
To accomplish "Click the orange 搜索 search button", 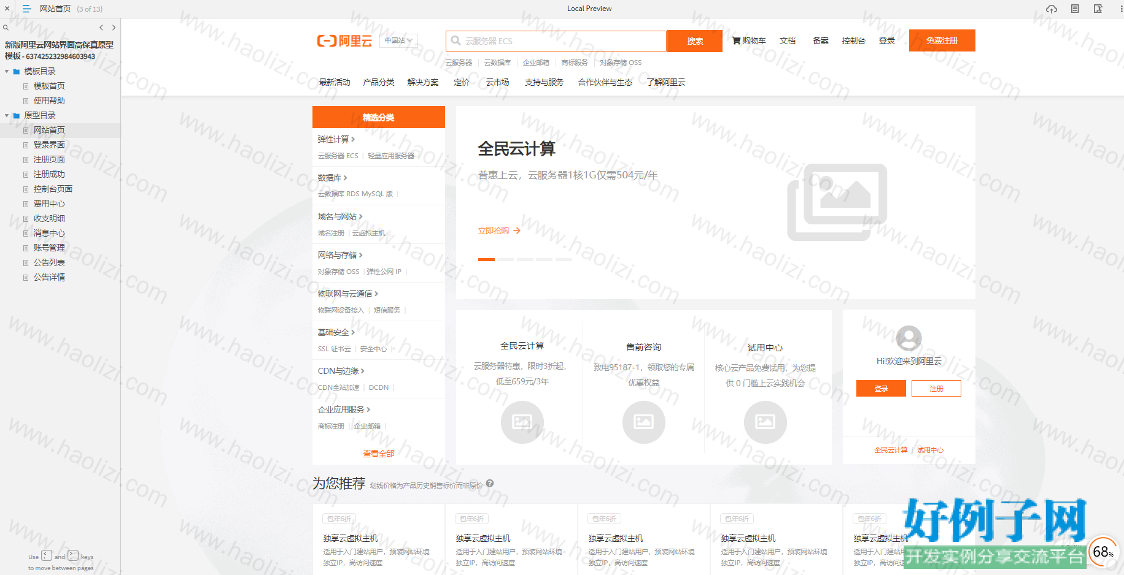I will point(695,41).
